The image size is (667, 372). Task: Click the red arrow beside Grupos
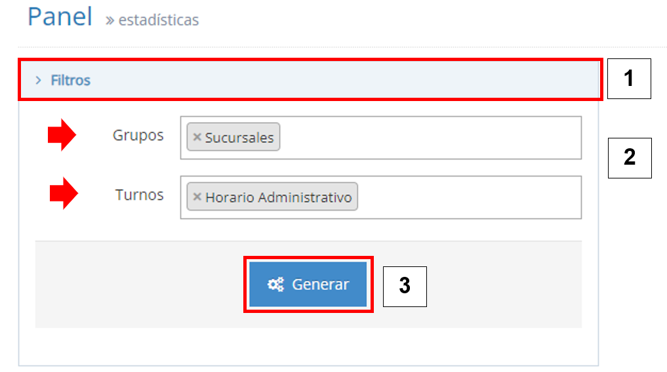pos(62,136)
